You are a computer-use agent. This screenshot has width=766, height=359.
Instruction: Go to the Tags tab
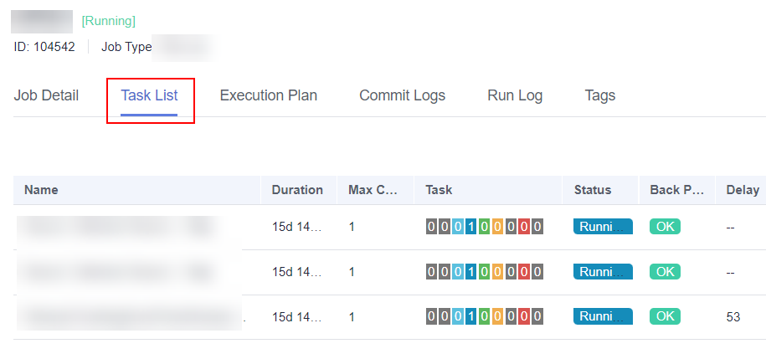click(600, 95)
